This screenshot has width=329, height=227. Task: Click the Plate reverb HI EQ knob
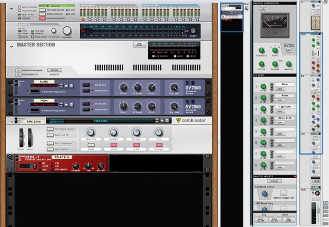pos(151,87)
